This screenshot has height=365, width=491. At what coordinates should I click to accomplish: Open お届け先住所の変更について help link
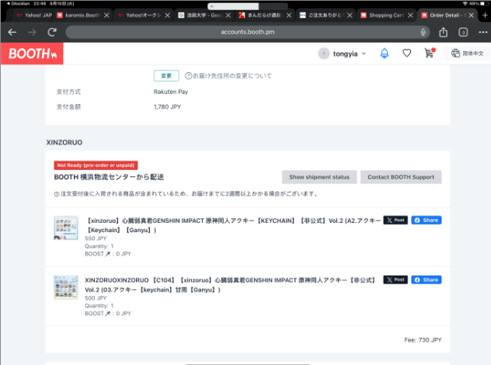coord(228,76)
